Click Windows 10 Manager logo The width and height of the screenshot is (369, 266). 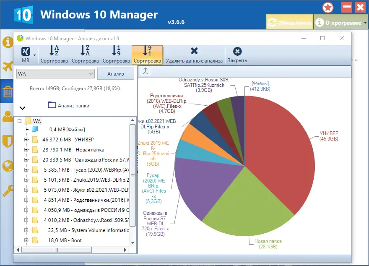point(23,15)
